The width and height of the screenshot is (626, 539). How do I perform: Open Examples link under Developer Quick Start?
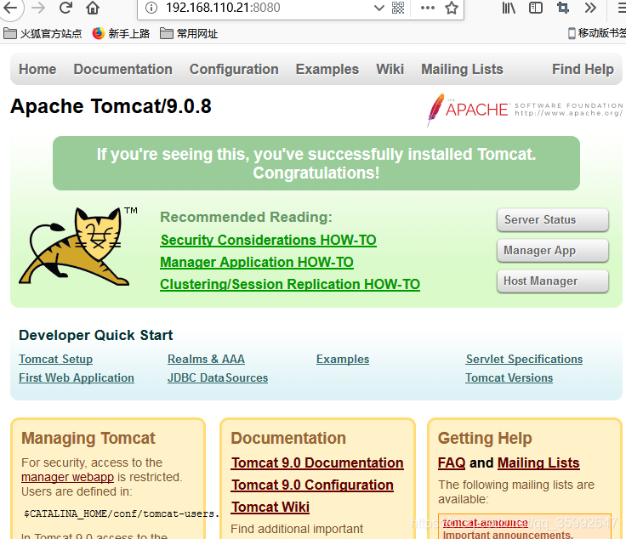tap(343, 359)
